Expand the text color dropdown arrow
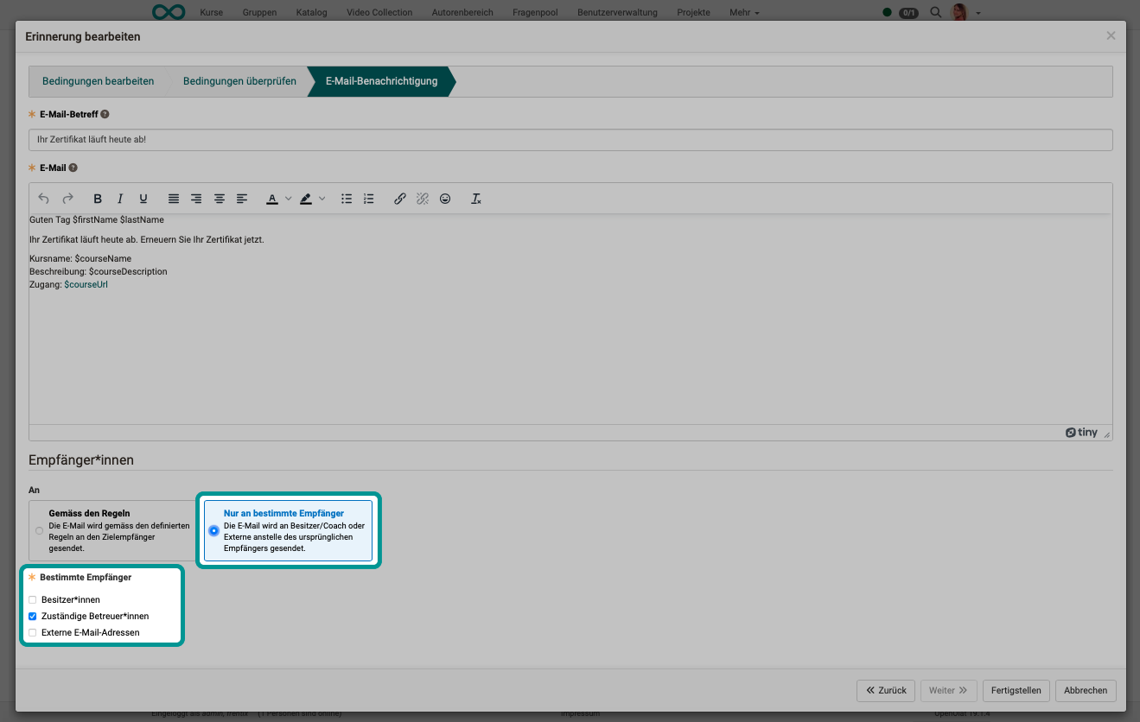 [x=289, y=199]
